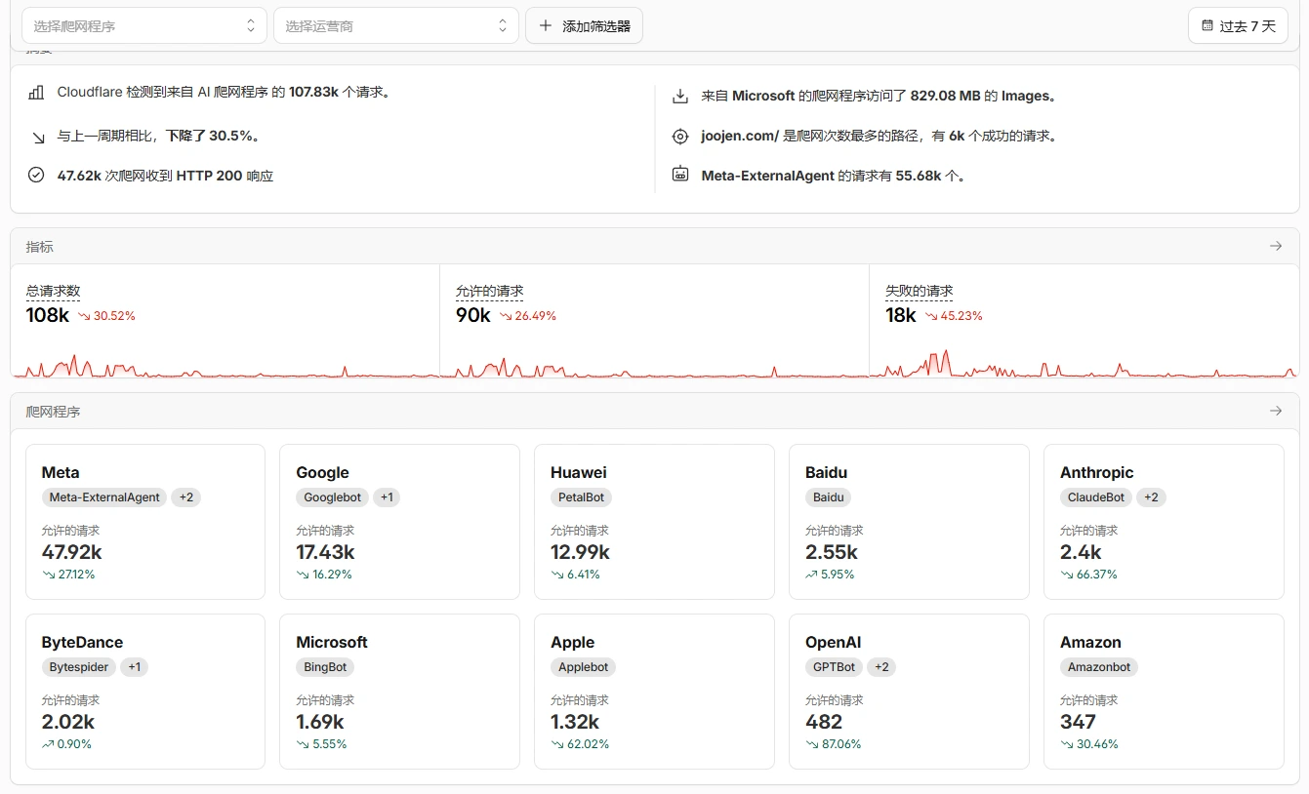The image size is (1309, 794).
Task: Click the Googlebot tag
Action: pyautogui.click(x=332, y=497)
